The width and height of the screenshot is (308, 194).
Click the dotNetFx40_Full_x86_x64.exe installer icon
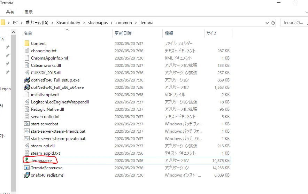coord(27,87)
